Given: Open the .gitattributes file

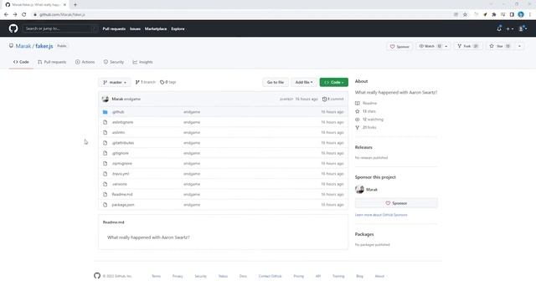Looking at the screenshot, I should point(123,143).
